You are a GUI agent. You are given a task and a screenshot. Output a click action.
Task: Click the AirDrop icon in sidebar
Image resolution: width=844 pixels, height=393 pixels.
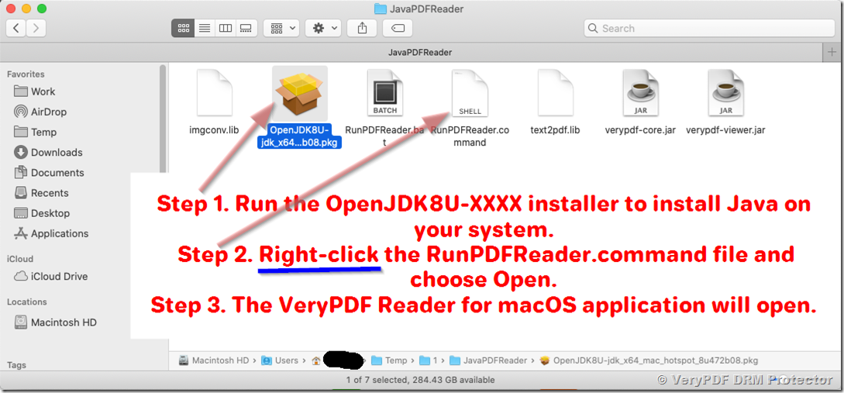pos(20,112)
